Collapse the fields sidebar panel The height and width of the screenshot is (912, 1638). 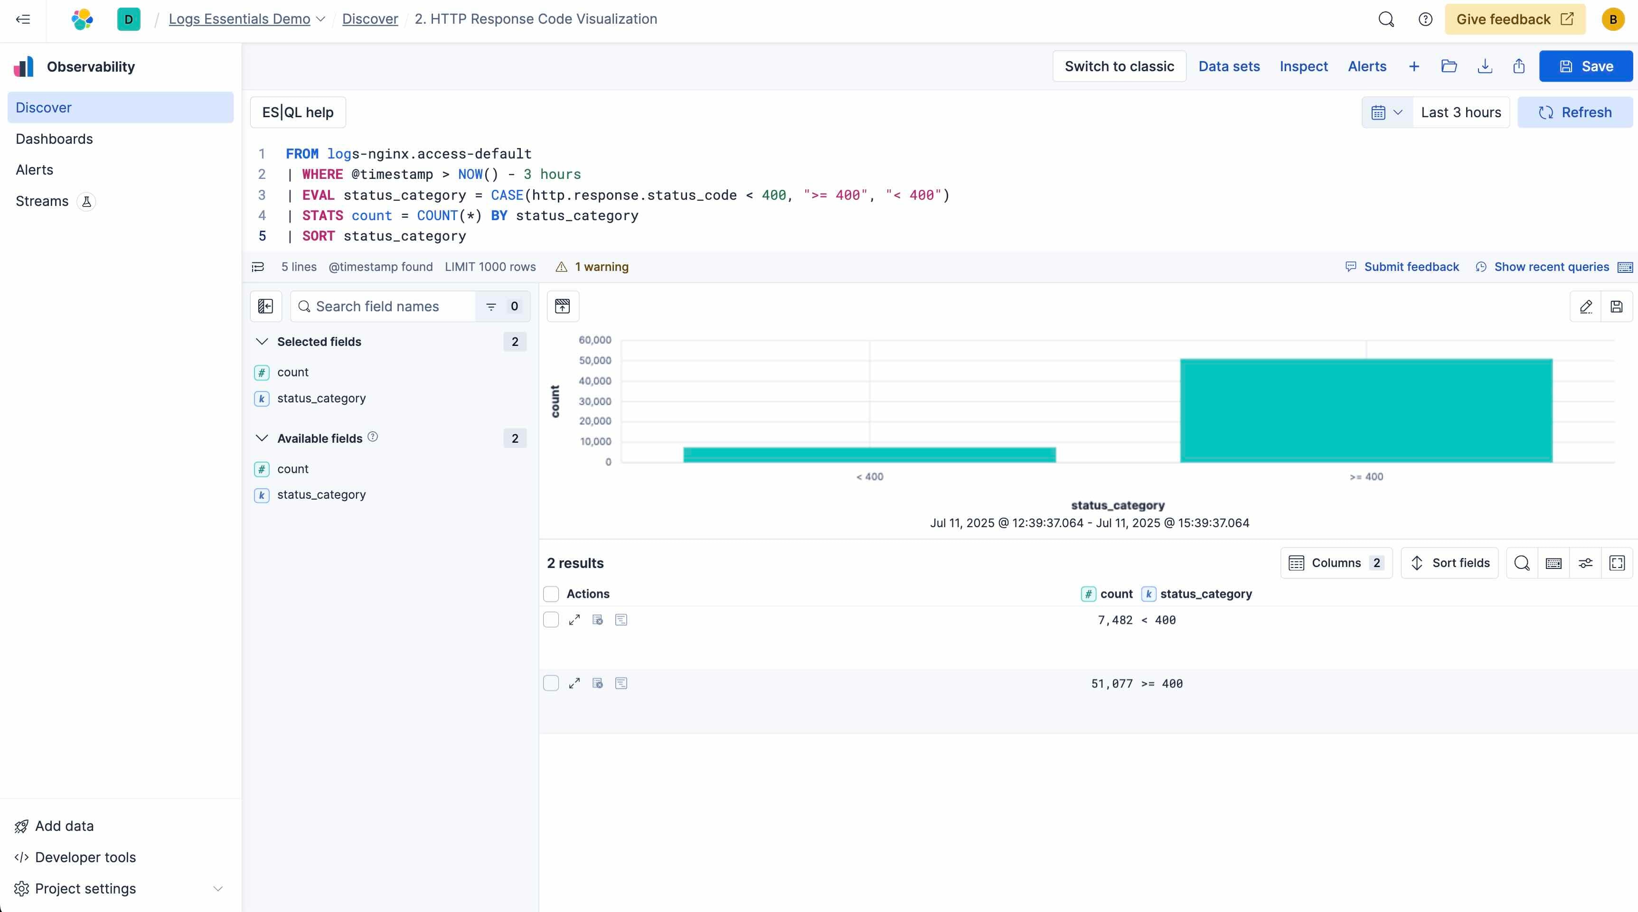coord(266,307)
